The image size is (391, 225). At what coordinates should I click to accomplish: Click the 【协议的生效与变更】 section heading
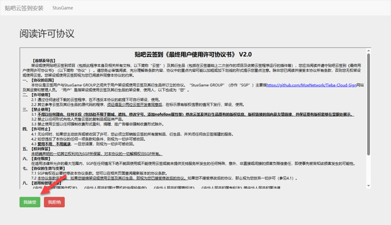coord(46,168)
